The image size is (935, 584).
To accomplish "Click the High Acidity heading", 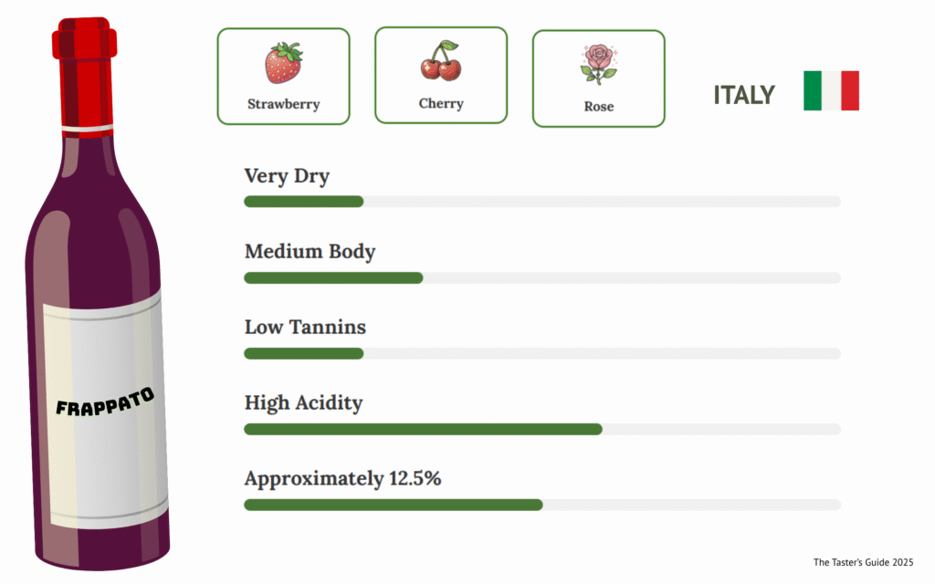I will coord(303,402).
